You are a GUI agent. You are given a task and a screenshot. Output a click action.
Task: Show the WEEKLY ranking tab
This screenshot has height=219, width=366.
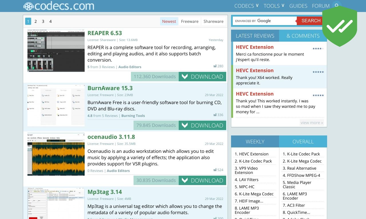click(255, 142)
